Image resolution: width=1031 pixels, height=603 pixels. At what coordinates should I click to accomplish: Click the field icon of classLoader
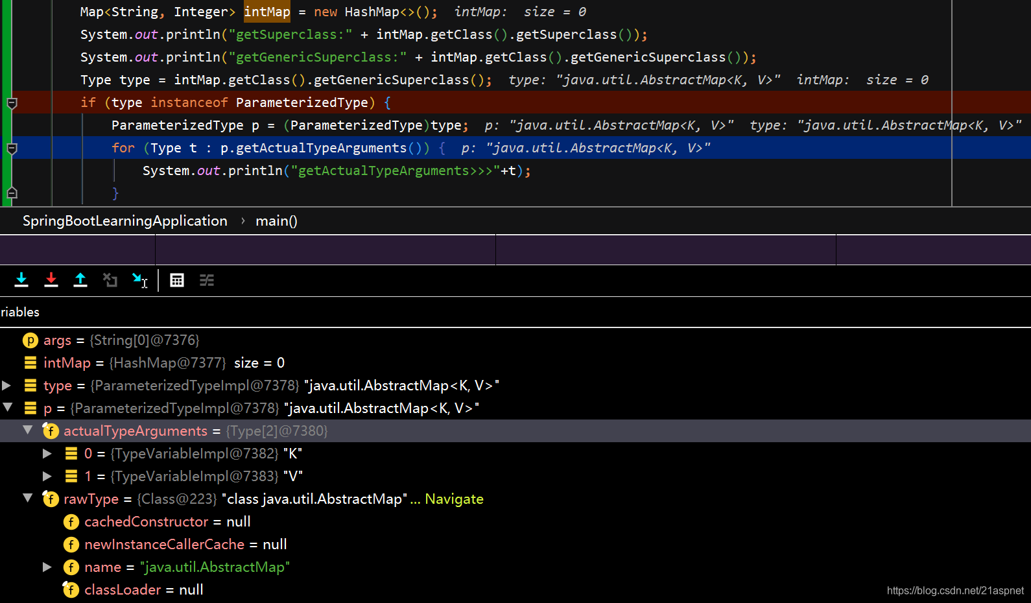click(x=71, y=589)
